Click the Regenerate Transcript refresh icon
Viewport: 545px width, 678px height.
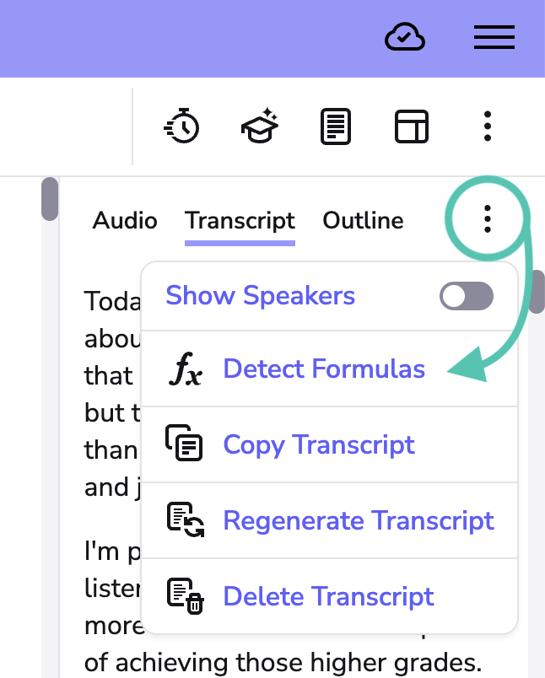coord(184,520)
